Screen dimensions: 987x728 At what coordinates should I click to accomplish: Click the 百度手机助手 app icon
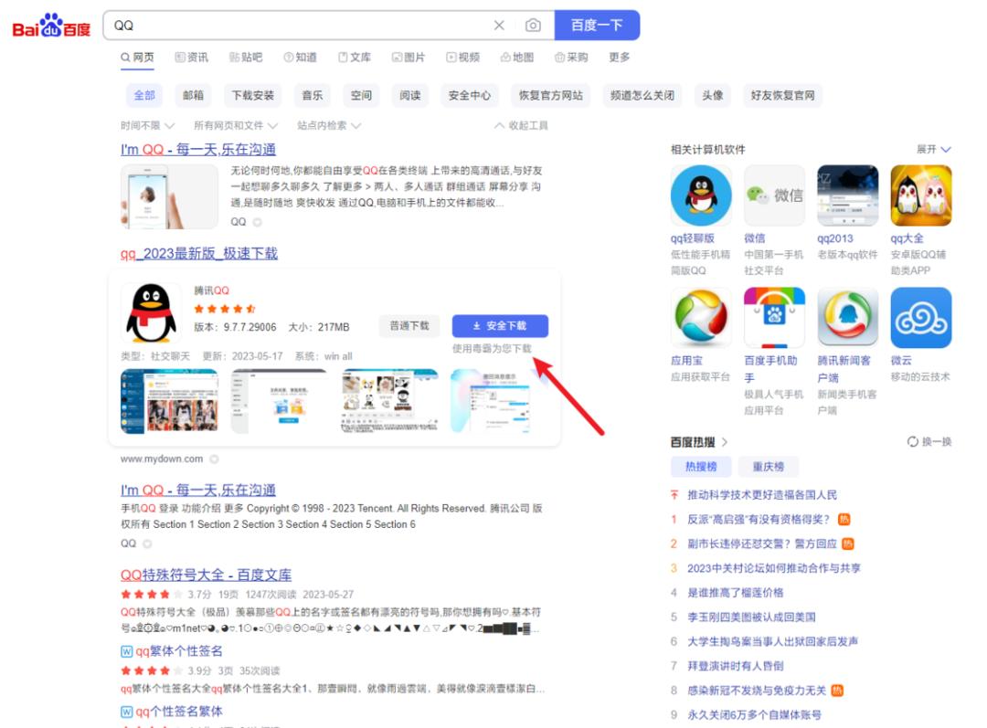tap(774, 318)
